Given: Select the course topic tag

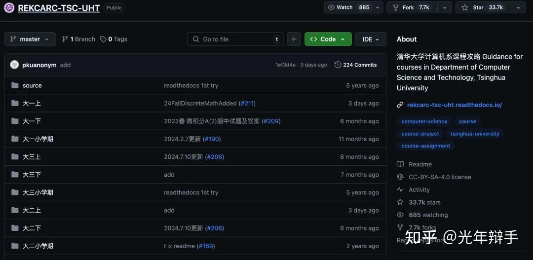Looking at the screenshot, I should tap(467, 121).
